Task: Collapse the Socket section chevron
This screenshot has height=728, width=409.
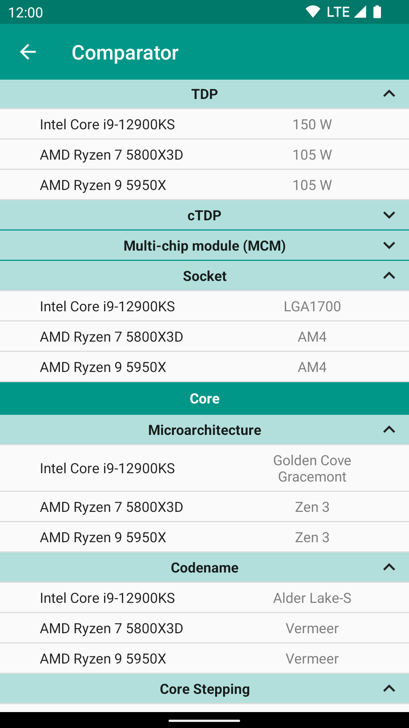Action: click(x=389, y=276)
